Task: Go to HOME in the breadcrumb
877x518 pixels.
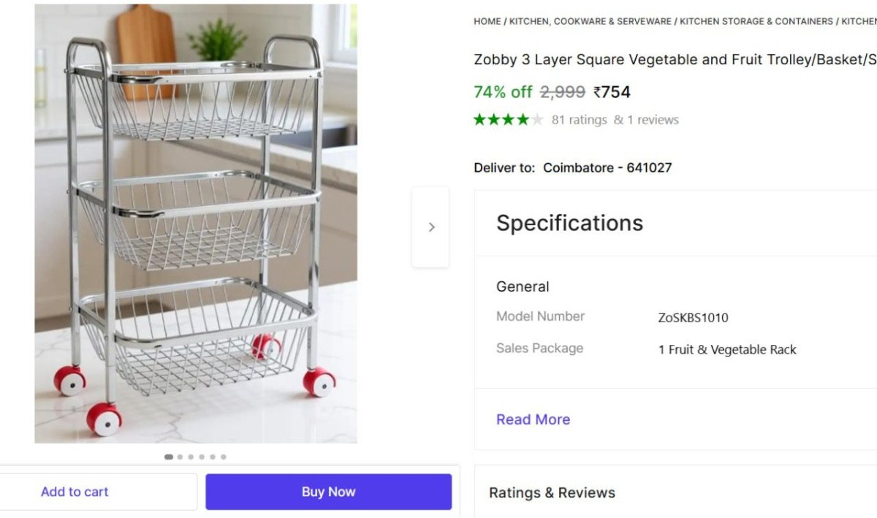Action: [x=487, y=21]
